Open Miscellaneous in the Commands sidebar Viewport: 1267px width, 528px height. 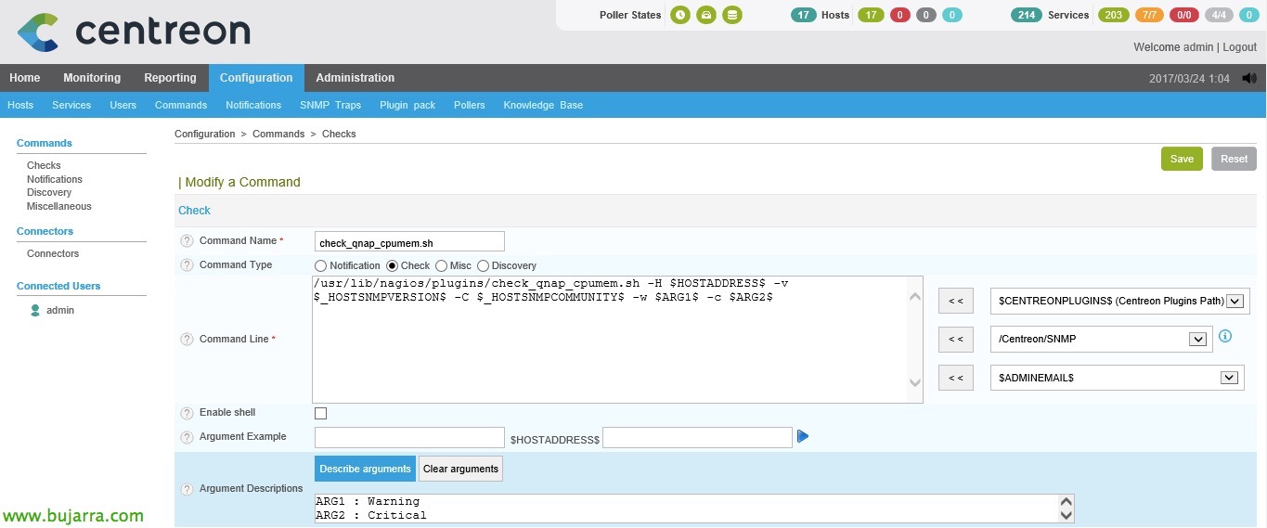coord(59,207)
